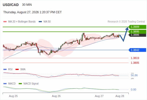147x100 pixels.
Task: Click the 30 MIN timeframe label
Action: [x=27, y=5]
